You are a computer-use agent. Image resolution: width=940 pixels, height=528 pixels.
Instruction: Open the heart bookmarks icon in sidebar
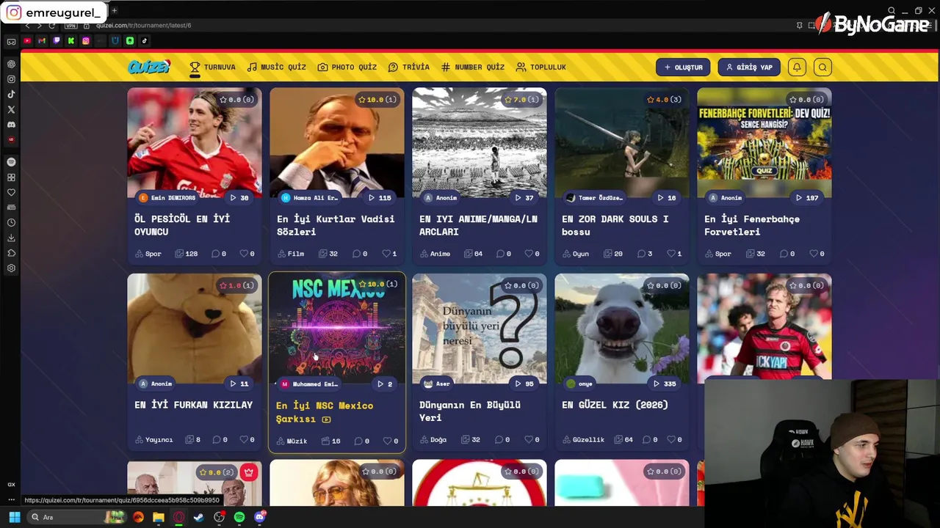point(11,192)
